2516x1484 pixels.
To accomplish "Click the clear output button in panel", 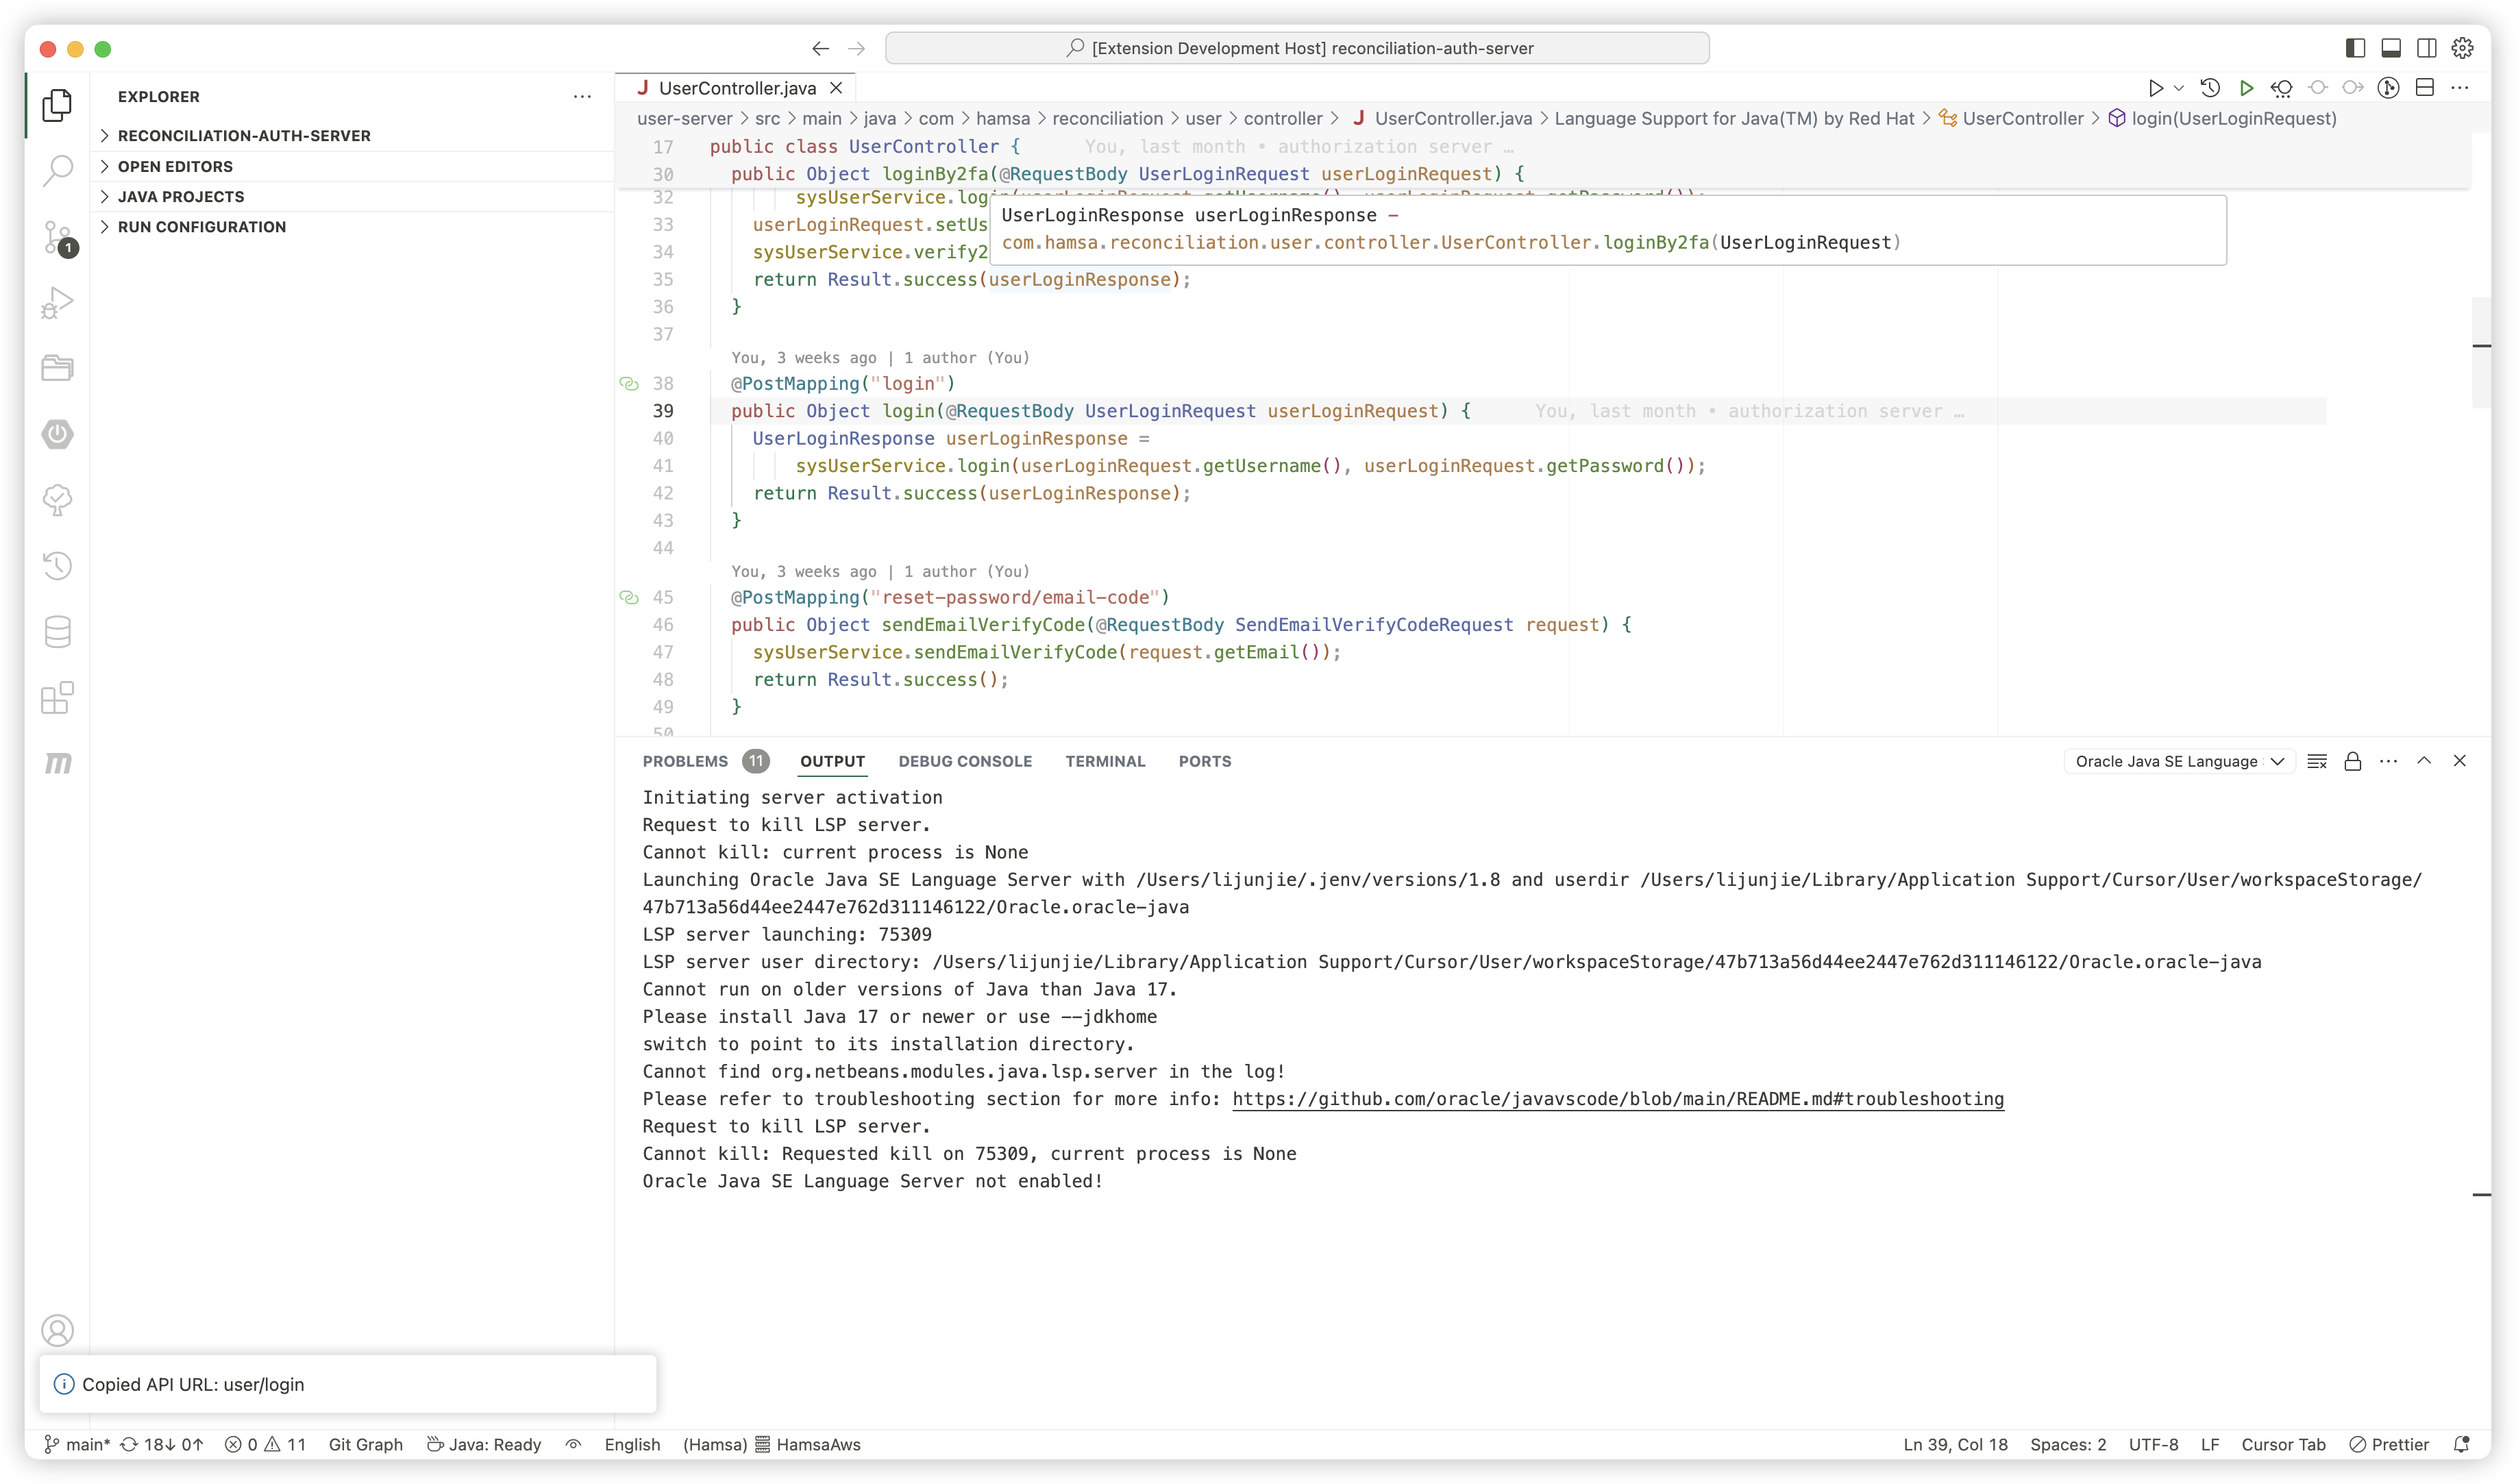I will (2317, 760).
